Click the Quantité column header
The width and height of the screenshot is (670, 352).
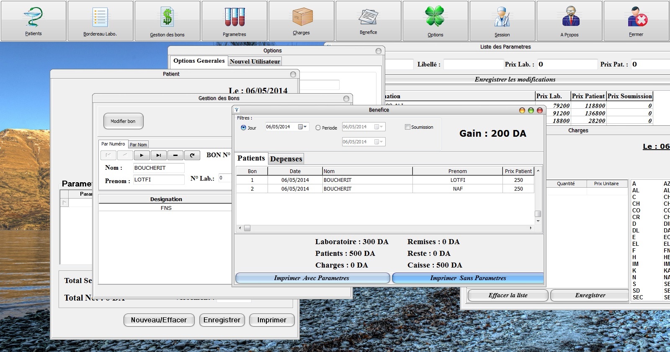tap(566, 184)
